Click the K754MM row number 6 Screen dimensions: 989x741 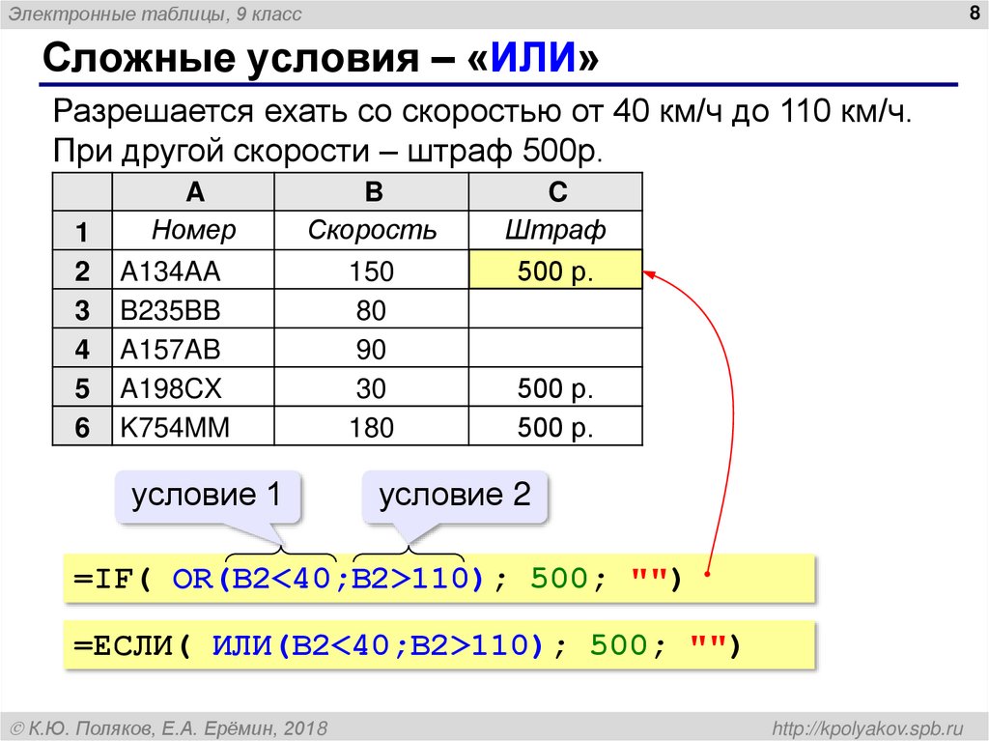click(x=82, y=427)
